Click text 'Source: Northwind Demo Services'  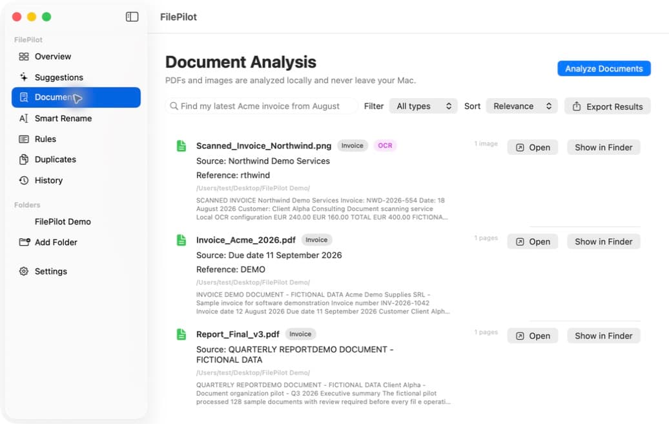coord(263,161)
